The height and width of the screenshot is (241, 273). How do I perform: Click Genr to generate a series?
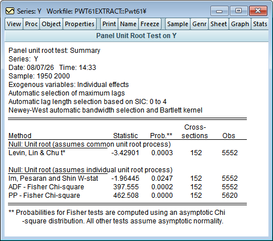click(x=200, y=24)
